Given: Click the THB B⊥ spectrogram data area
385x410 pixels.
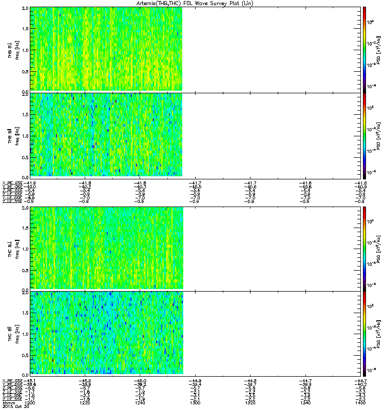Looking at the screenshot, I should [x=106, y=49].
